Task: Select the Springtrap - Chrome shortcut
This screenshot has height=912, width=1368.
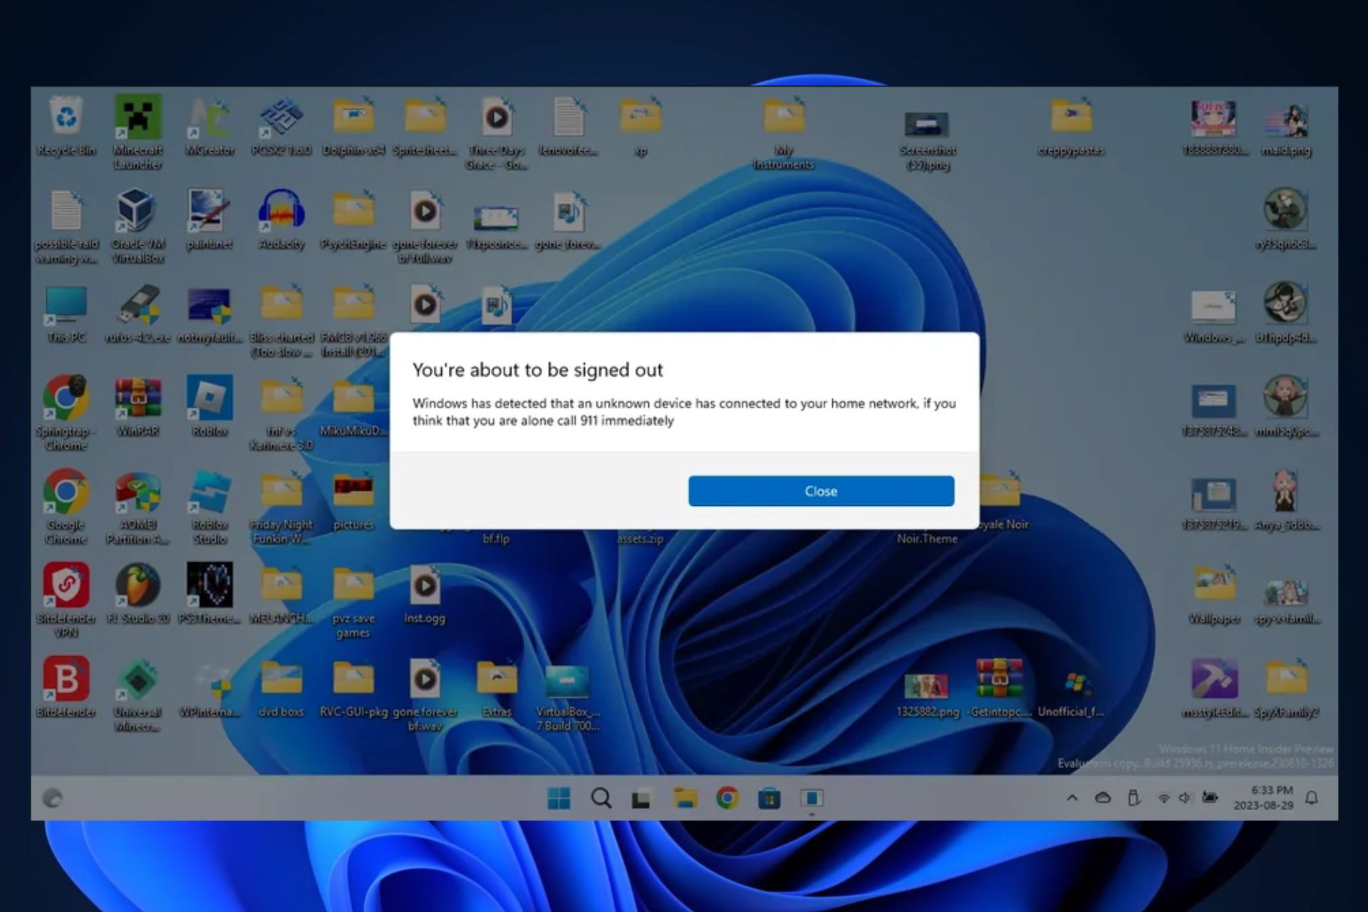Action: point(66,413)
